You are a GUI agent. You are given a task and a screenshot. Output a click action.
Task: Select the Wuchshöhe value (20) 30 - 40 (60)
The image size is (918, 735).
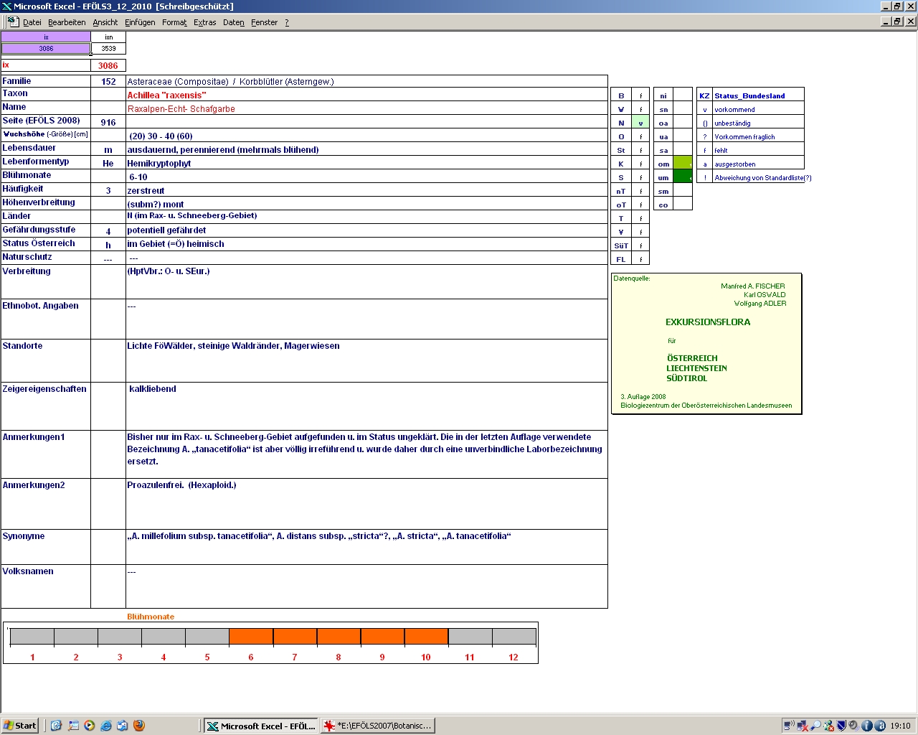click(x=366, y=136)
